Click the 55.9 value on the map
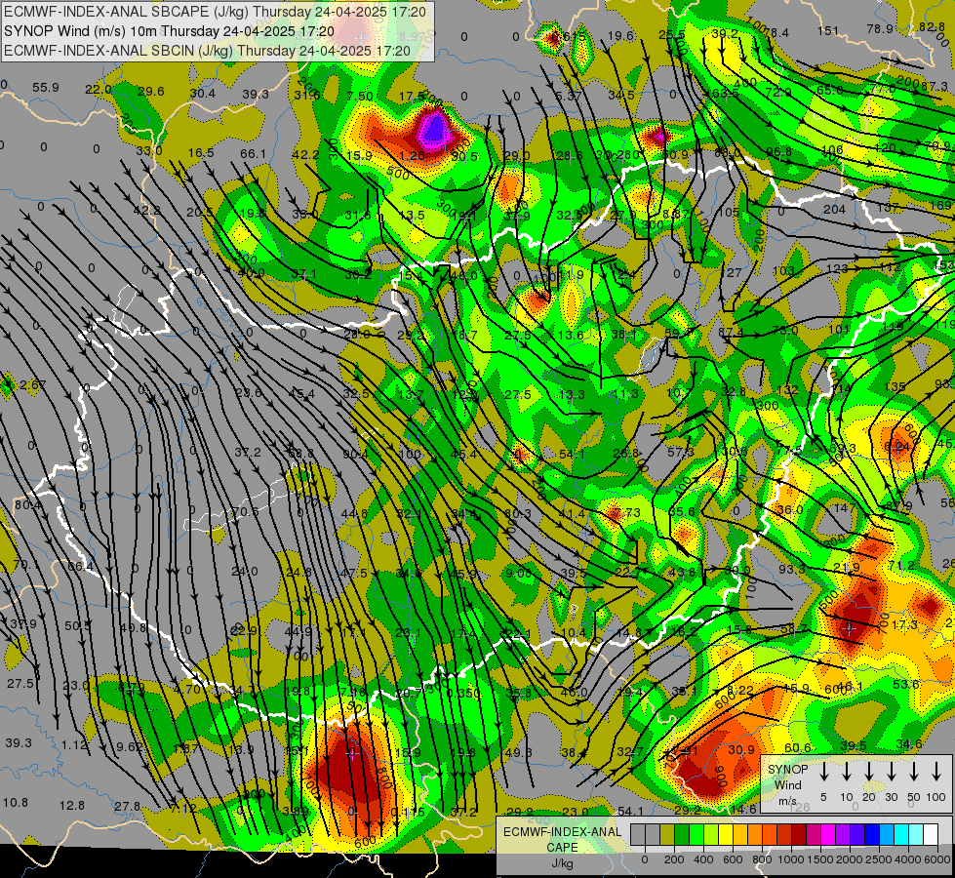The image size is (955, 878). coord(46,88)
